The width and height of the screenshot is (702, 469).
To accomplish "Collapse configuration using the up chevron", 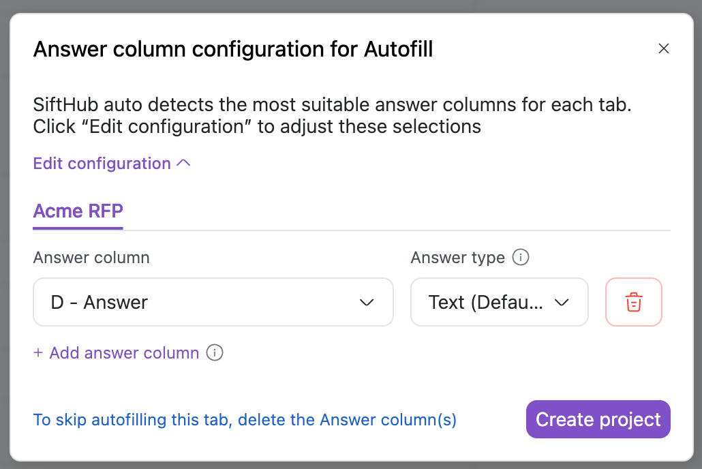I will pyautogui.click(x=183, y=164).
